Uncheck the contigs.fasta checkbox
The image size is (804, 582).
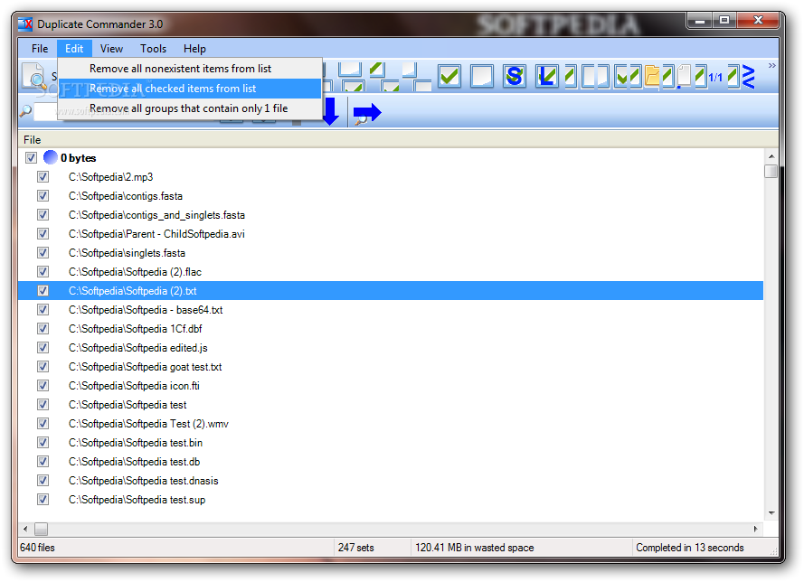click(43, 196)
